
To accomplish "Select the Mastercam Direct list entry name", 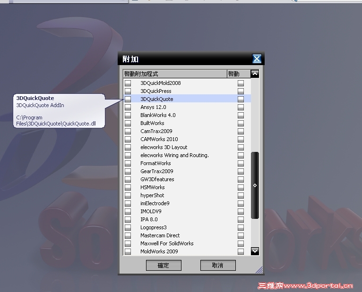I will [x=160, y=235].
